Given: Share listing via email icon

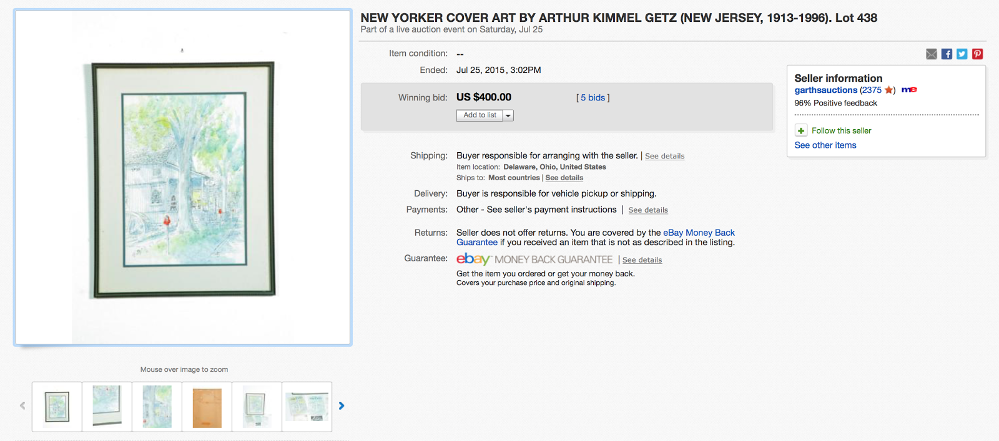Looking at the screenshot, I should tap(931, 54).
